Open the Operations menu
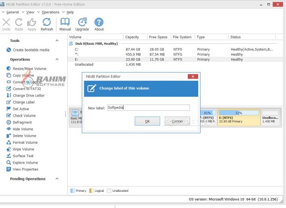The width and height of the screenshot is (286, 208). pyautogui.click(x=51, y=11)
